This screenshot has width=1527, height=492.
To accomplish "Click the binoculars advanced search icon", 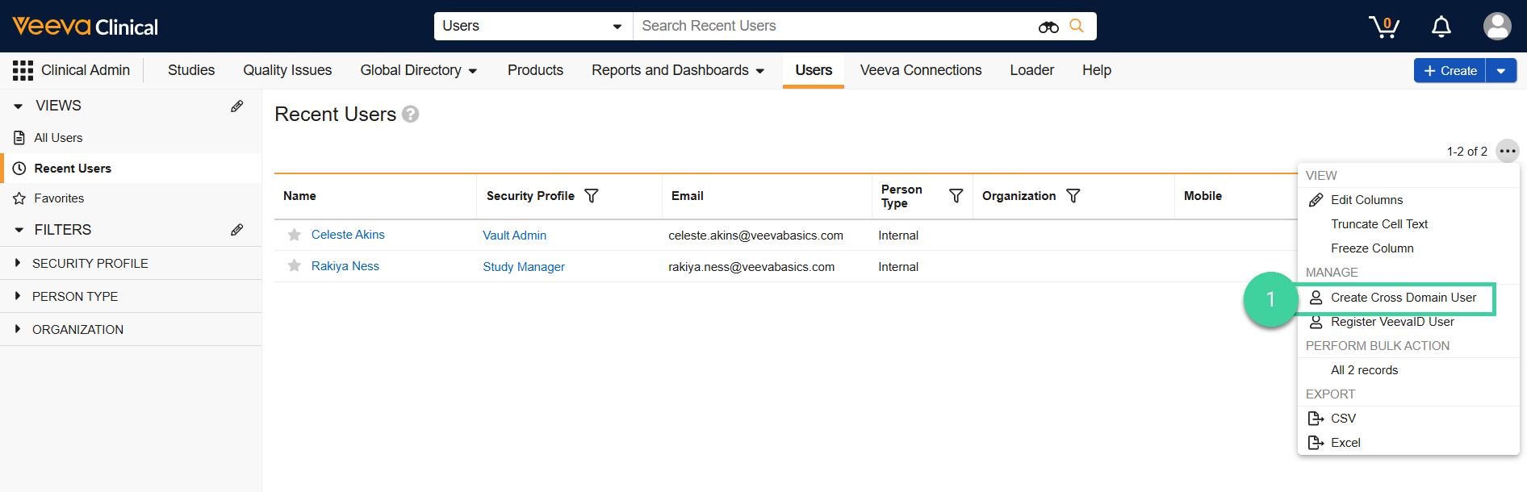I will click(1048, 27).
